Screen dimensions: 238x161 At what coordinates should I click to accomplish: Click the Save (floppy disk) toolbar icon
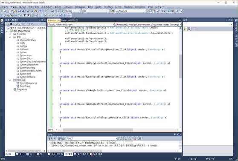click(x=19, y=11)
